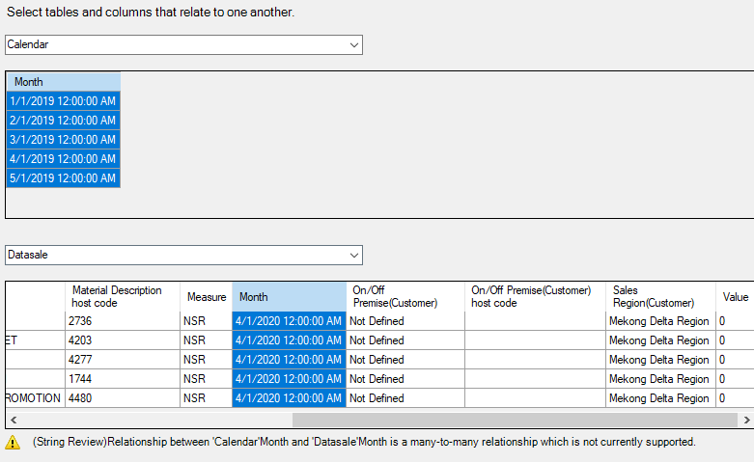This screenshot has width=754, height=462.
Task: Click the warning icon beside relationship message
Action: (13, 443)
